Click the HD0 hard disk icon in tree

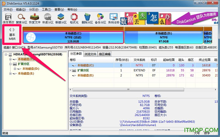(10, 54)
